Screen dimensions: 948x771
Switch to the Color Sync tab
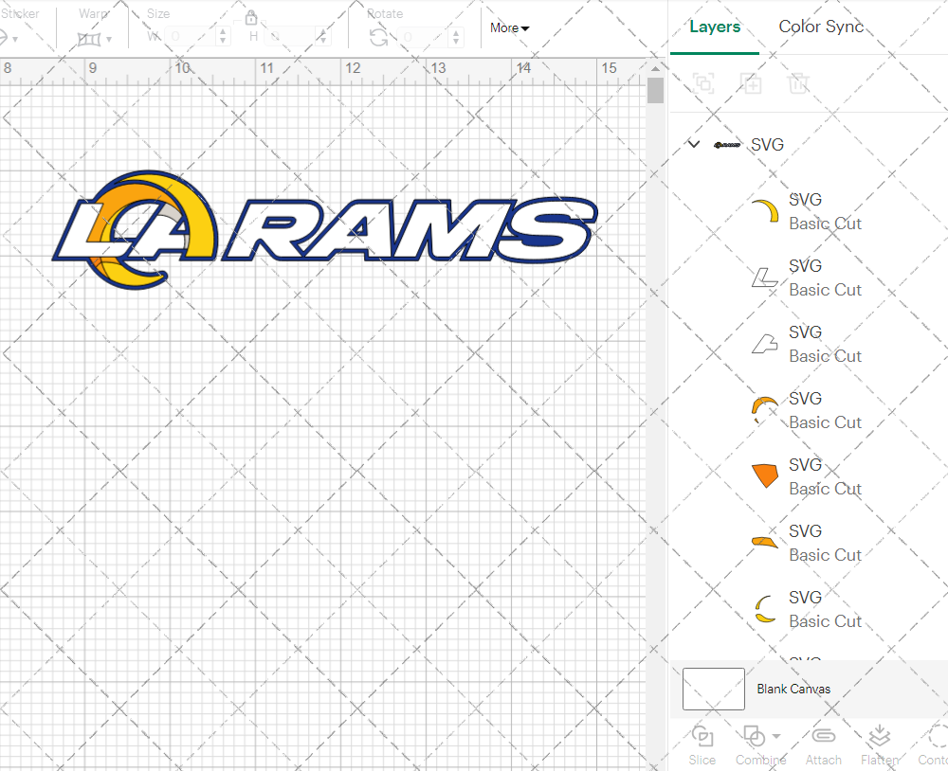point(821,27)
